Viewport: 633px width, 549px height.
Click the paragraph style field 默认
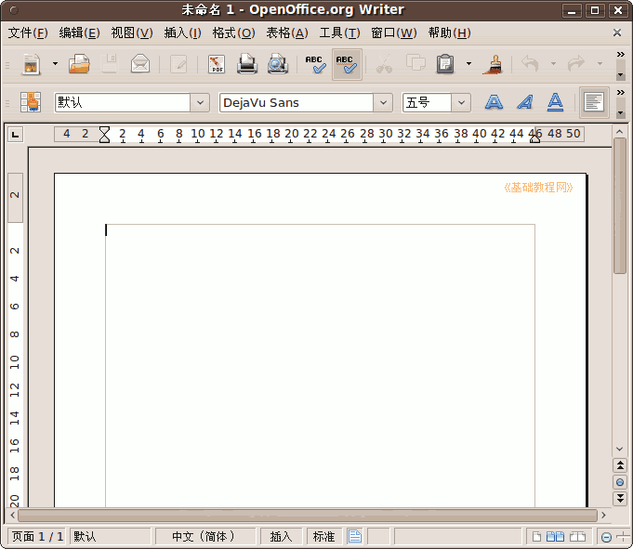pos(123,102)
